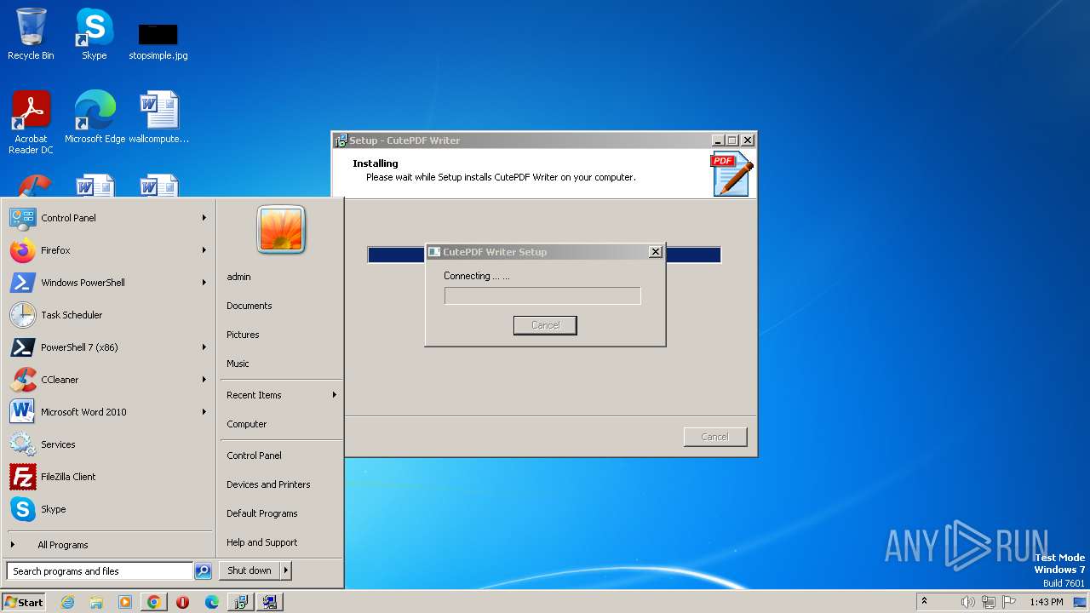Click Cancel in the Setup installer window
Image resolution: width=1090 pixels, height=613 pixels.
pos(715,437)
